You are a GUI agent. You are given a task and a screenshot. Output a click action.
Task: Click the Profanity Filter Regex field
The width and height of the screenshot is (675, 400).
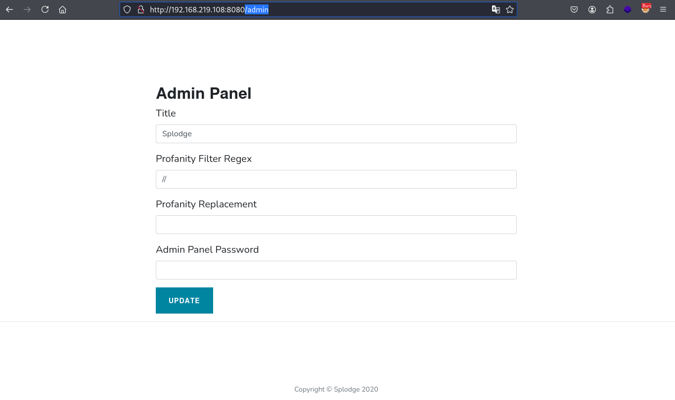336,179
